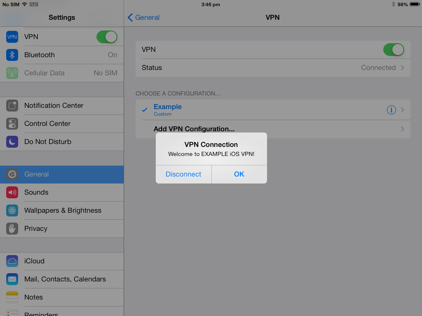Screen dimensions: 422x316
Task: Tap the 3:46 pm clock
Action: 211,5
